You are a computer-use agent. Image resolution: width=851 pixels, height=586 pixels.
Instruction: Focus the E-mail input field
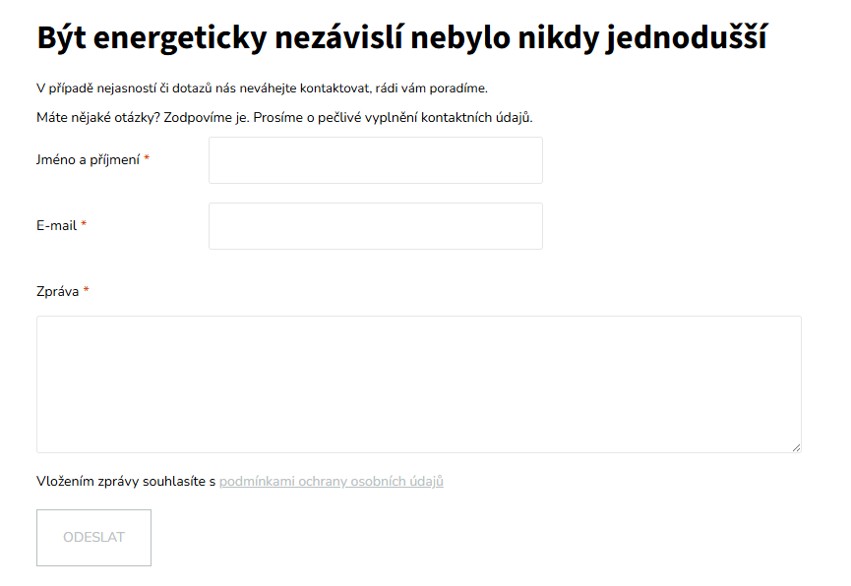tap(375, 226)
